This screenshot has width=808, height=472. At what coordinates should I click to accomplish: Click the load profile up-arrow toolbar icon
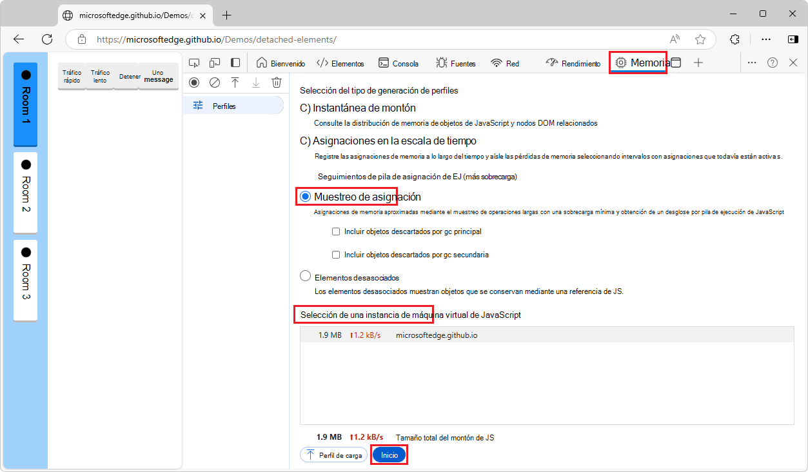(x=235, y=83)
